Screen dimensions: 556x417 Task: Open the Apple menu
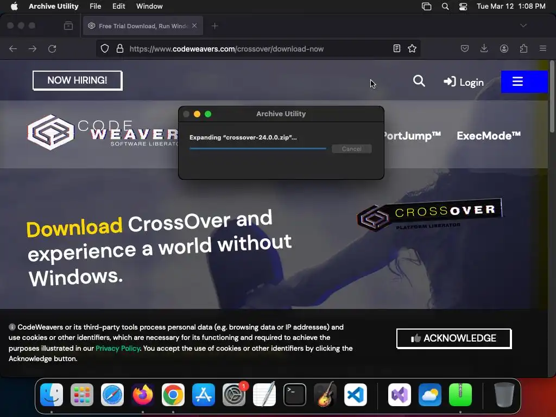pyautogui.click(x=14, y=6)
